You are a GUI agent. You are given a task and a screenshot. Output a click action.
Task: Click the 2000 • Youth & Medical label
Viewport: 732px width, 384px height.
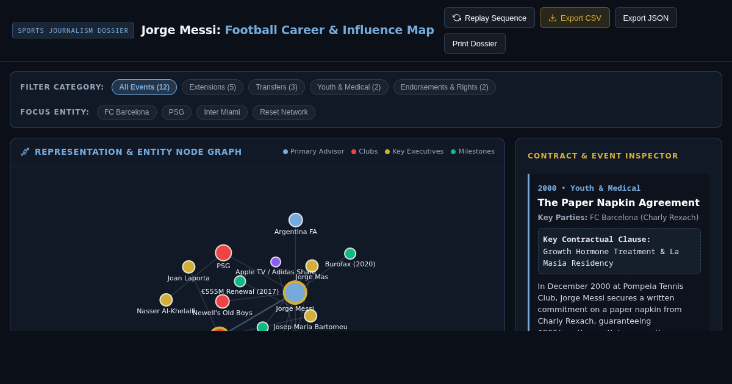[589, 188]
